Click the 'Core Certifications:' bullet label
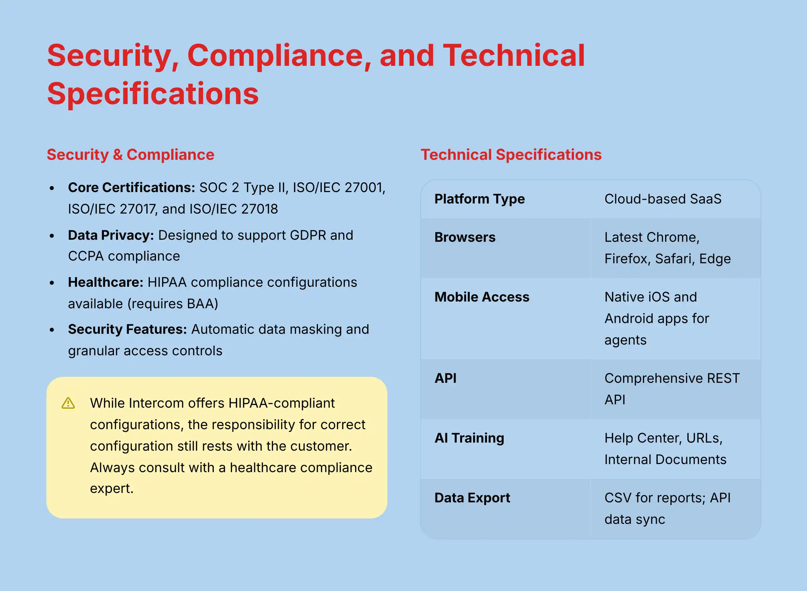The width and height of the screenshot is (807, 591). pos(131,187)
